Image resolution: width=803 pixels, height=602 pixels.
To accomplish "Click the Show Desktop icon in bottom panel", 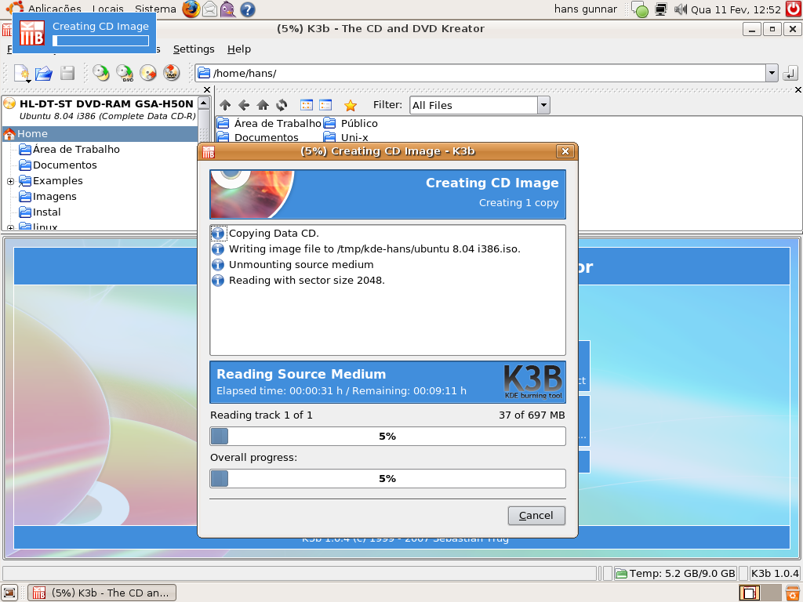I will pyautogui.click(x=9, y=593).
